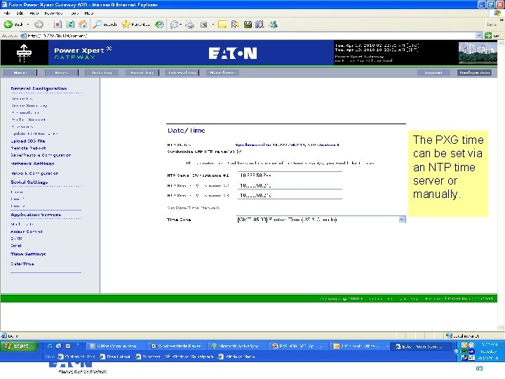Open the Favorites menu

coord(53,13)
